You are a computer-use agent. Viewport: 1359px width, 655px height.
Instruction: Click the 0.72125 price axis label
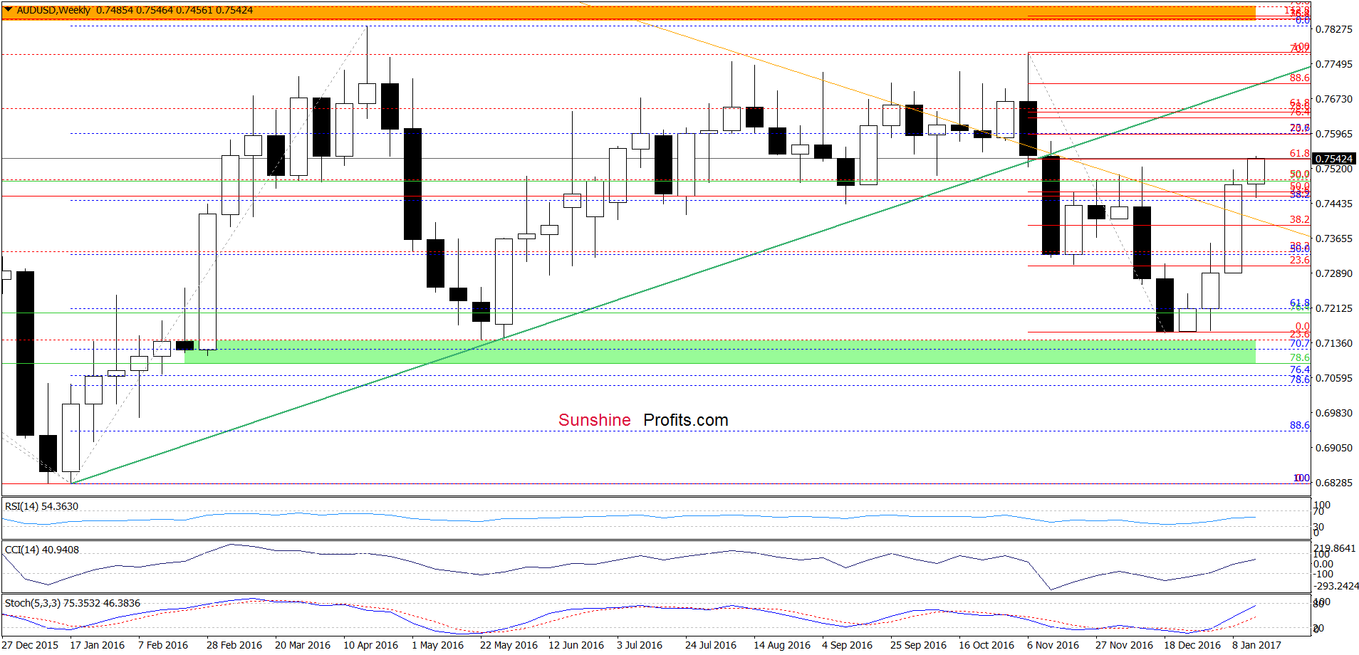coord(1333,308)
